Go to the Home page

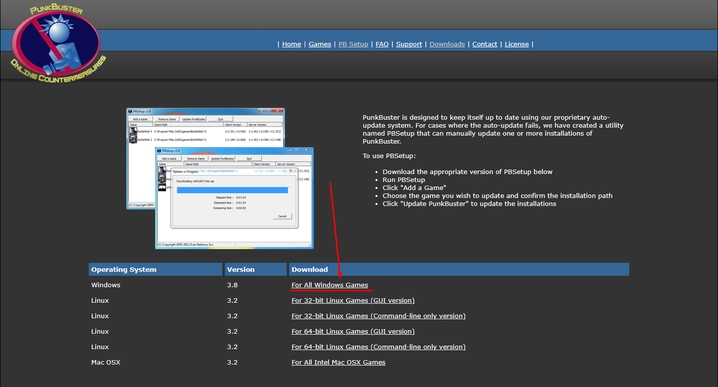(x=292, y=44)
